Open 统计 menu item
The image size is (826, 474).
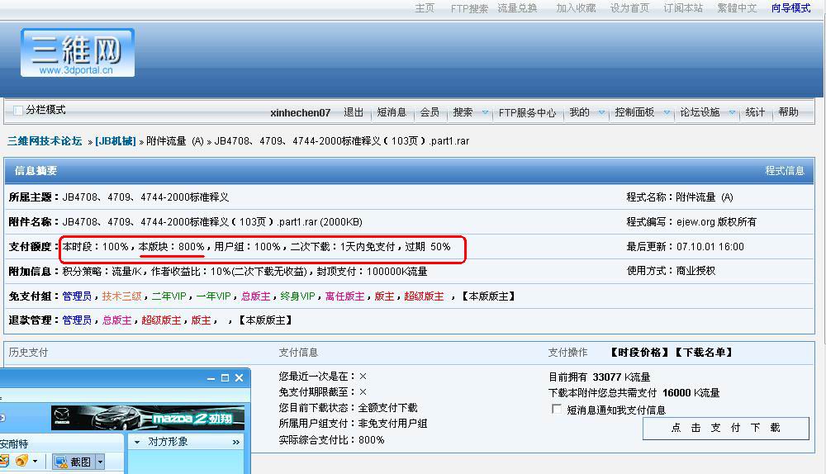pyautogui.click(x=755, y=112)
